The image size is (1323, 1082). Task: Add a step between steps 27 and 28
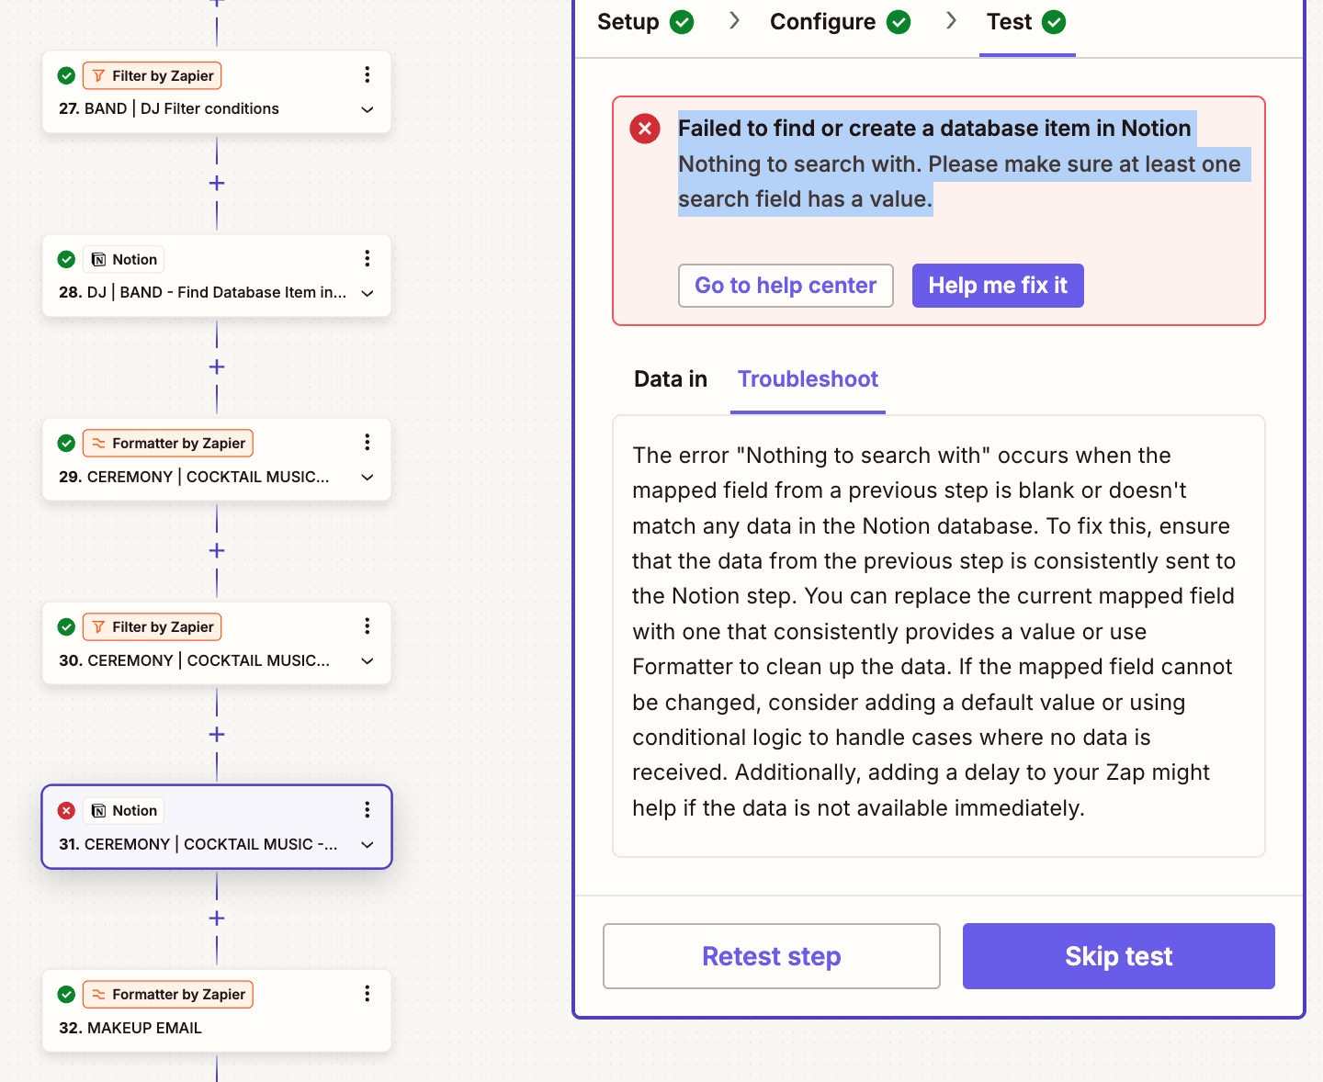217,183
